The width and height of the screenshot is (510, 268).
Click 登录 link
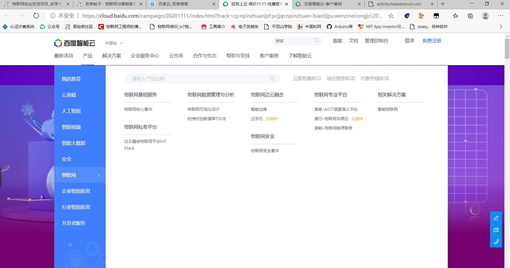pos(409,41)
